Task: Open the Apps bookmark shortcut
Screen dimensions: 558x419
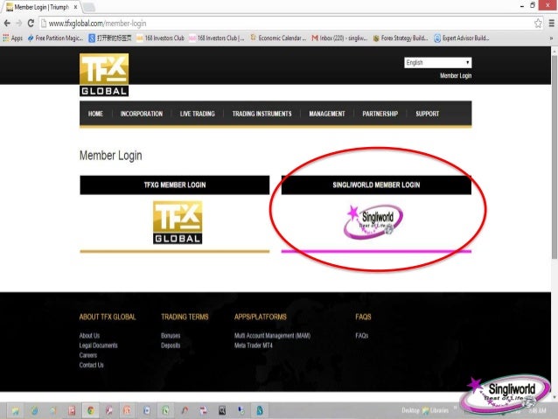Action: (x=13, y=38)
